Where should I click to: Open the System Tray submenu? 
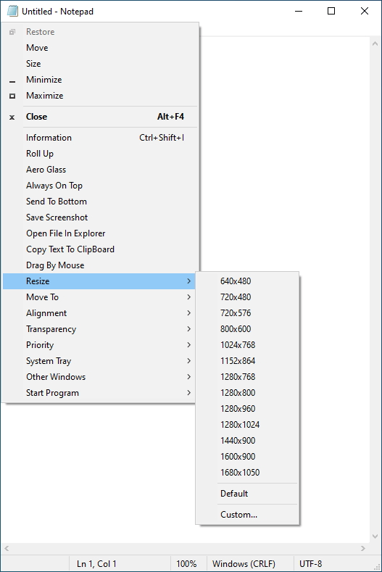(x=99, y=361)
